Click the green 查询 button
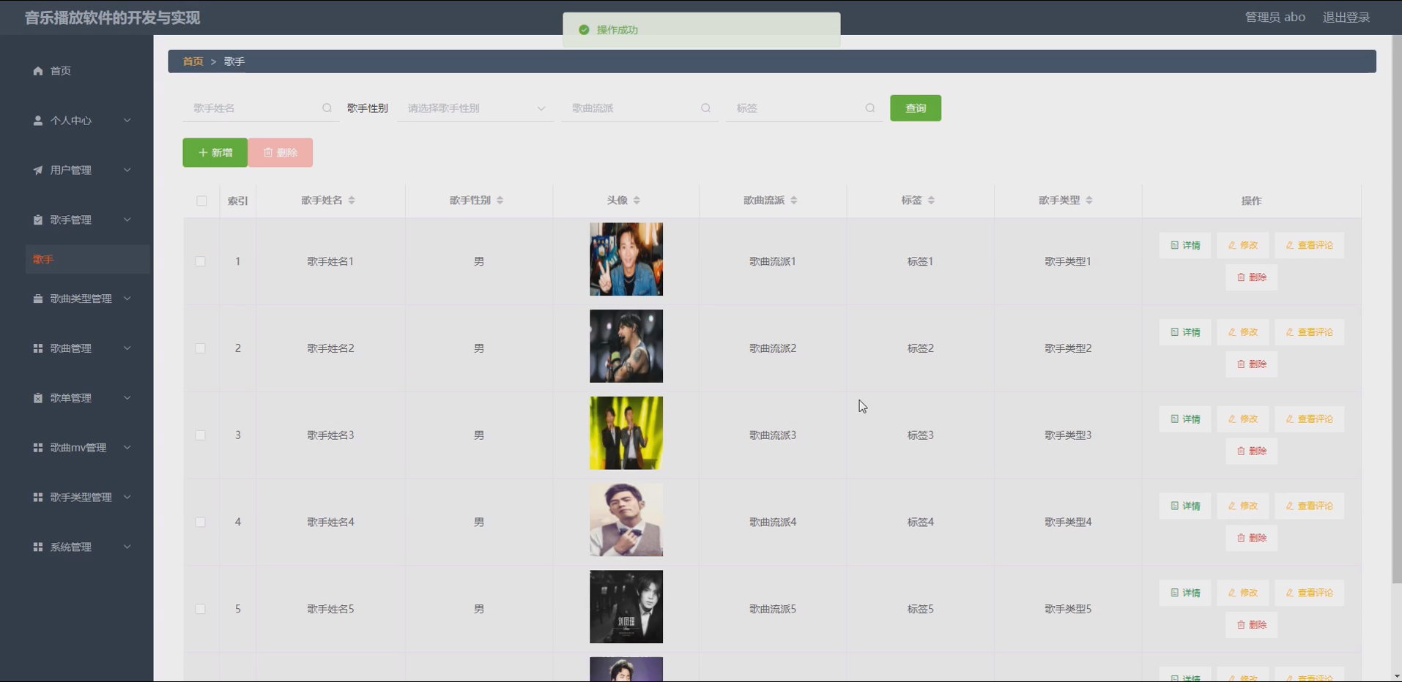This screenshot has width=1402, height=682. [x=916, y=108]
